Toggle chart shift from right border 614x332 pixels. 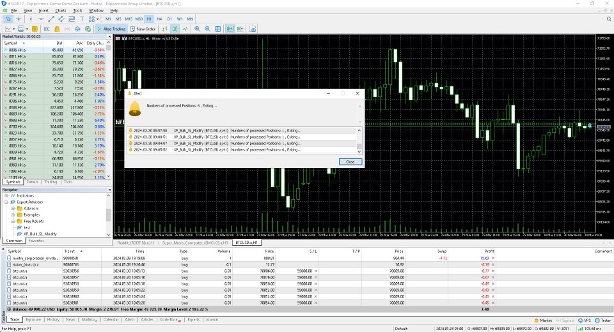coord(240,29)
